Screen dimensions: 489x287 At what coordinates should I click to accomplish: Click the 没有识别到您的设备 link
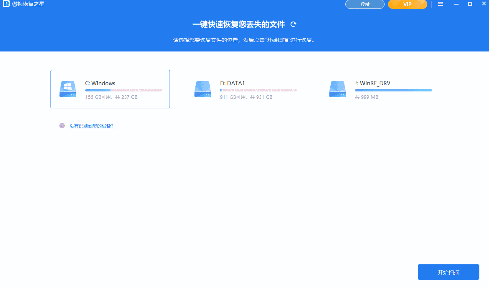pyautogui.click(x=92, y=126)
